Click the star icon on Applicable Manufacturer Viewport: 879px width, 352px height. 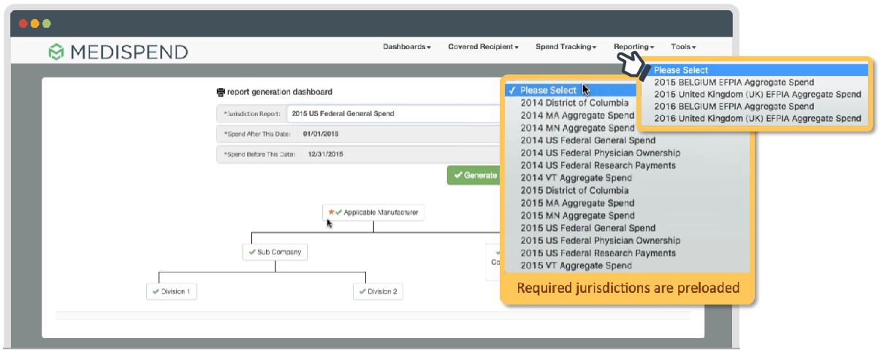(331, 213)
